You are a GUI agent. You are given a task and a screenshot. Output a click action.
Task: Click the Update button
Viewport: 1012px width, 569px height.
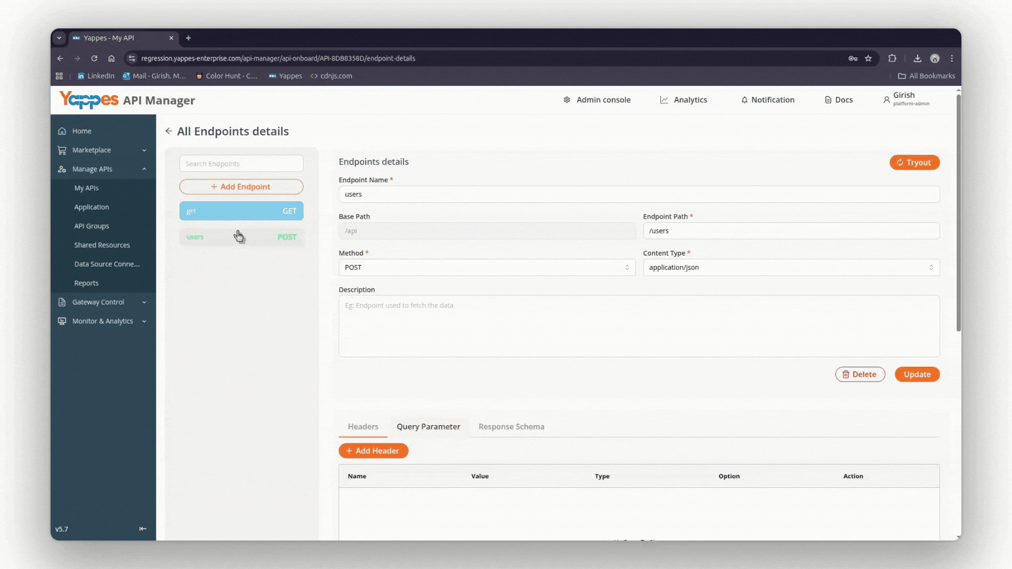coord(917,375)
